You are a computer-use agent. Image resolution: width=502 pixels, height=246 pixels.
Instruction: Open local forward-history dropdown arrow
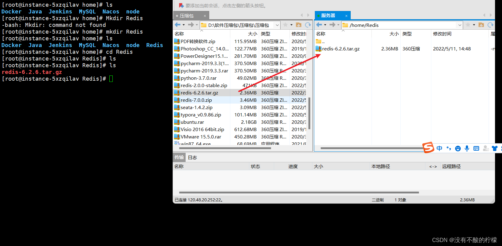[x=197, y=25]
